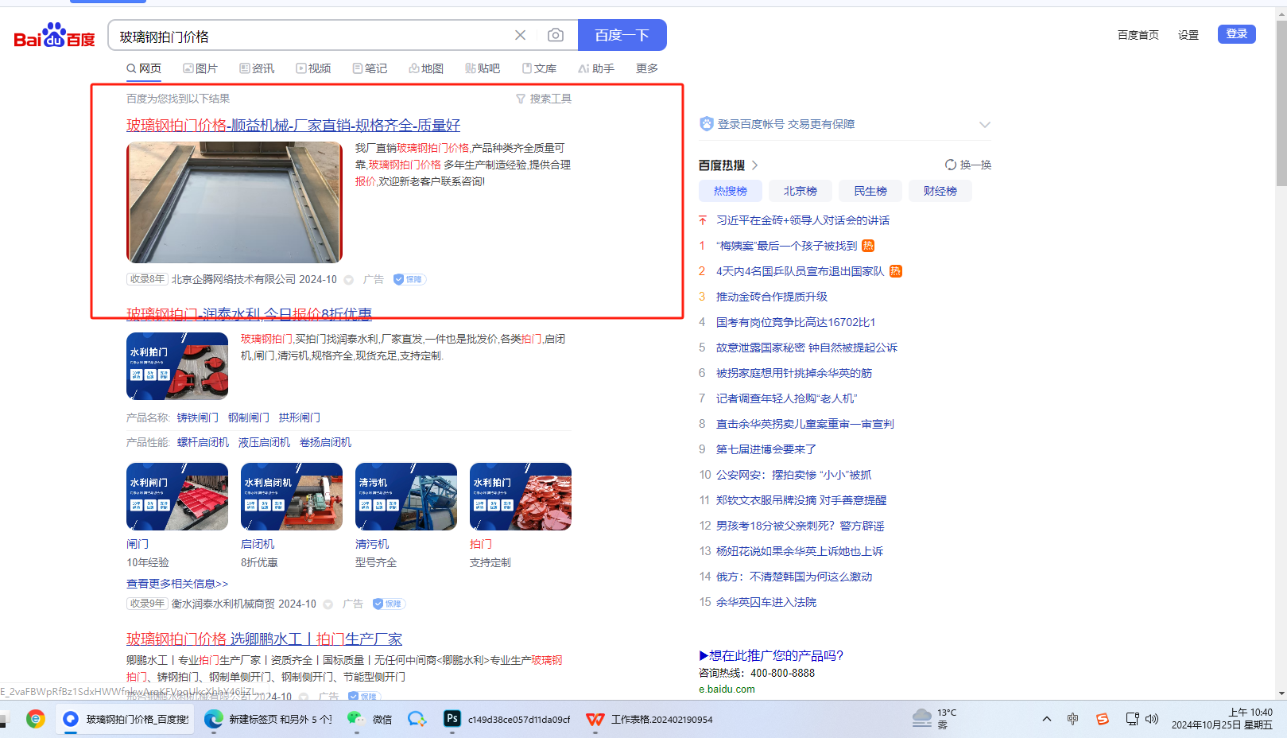The height and width of the screenshot is (738, 1287).
Task: Click ▶想在此推广您的产品吗?
Action: (x=771, y=655)
